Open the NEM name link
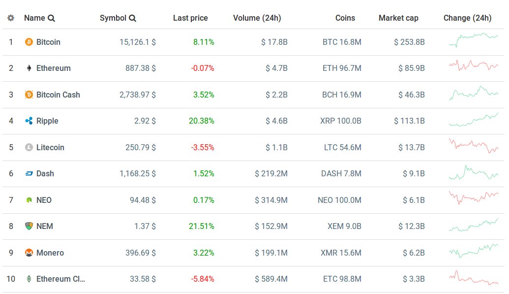 tap(44, 226)
